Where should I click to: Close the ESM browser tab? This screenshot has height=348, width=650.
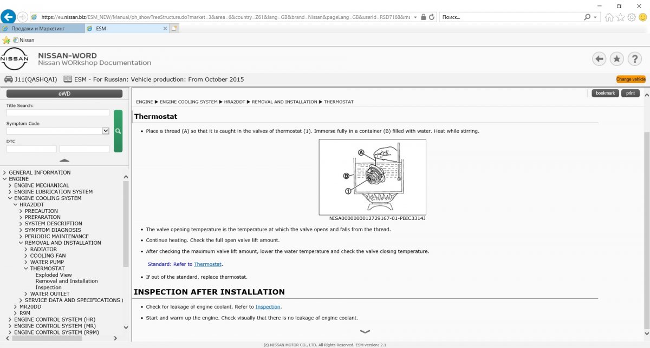click(x=165, y=29)
